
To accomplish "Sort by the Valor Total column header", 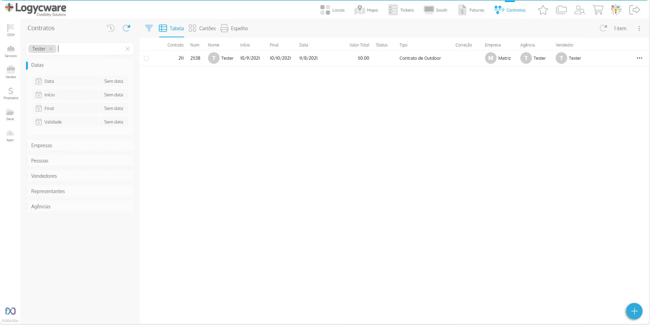I will pos(359,45).
